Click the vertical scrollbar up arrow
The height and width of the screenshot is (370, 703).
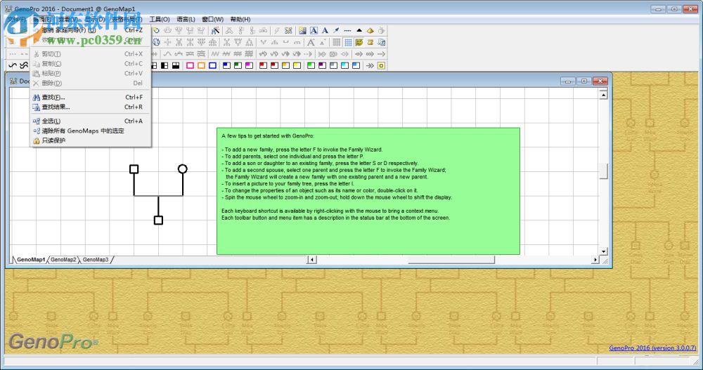[603, 95]
